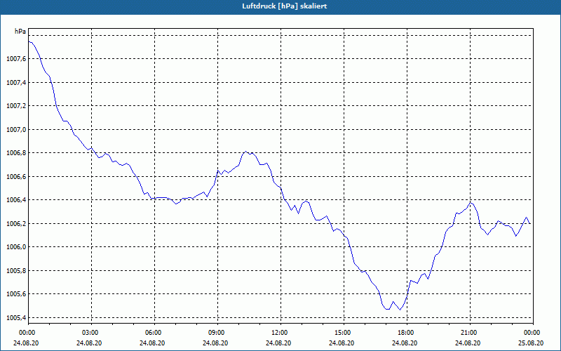561x351 pixels.
Task: Select the 24.08.20 date under 21:00
Action: click(x=468, y=343)
